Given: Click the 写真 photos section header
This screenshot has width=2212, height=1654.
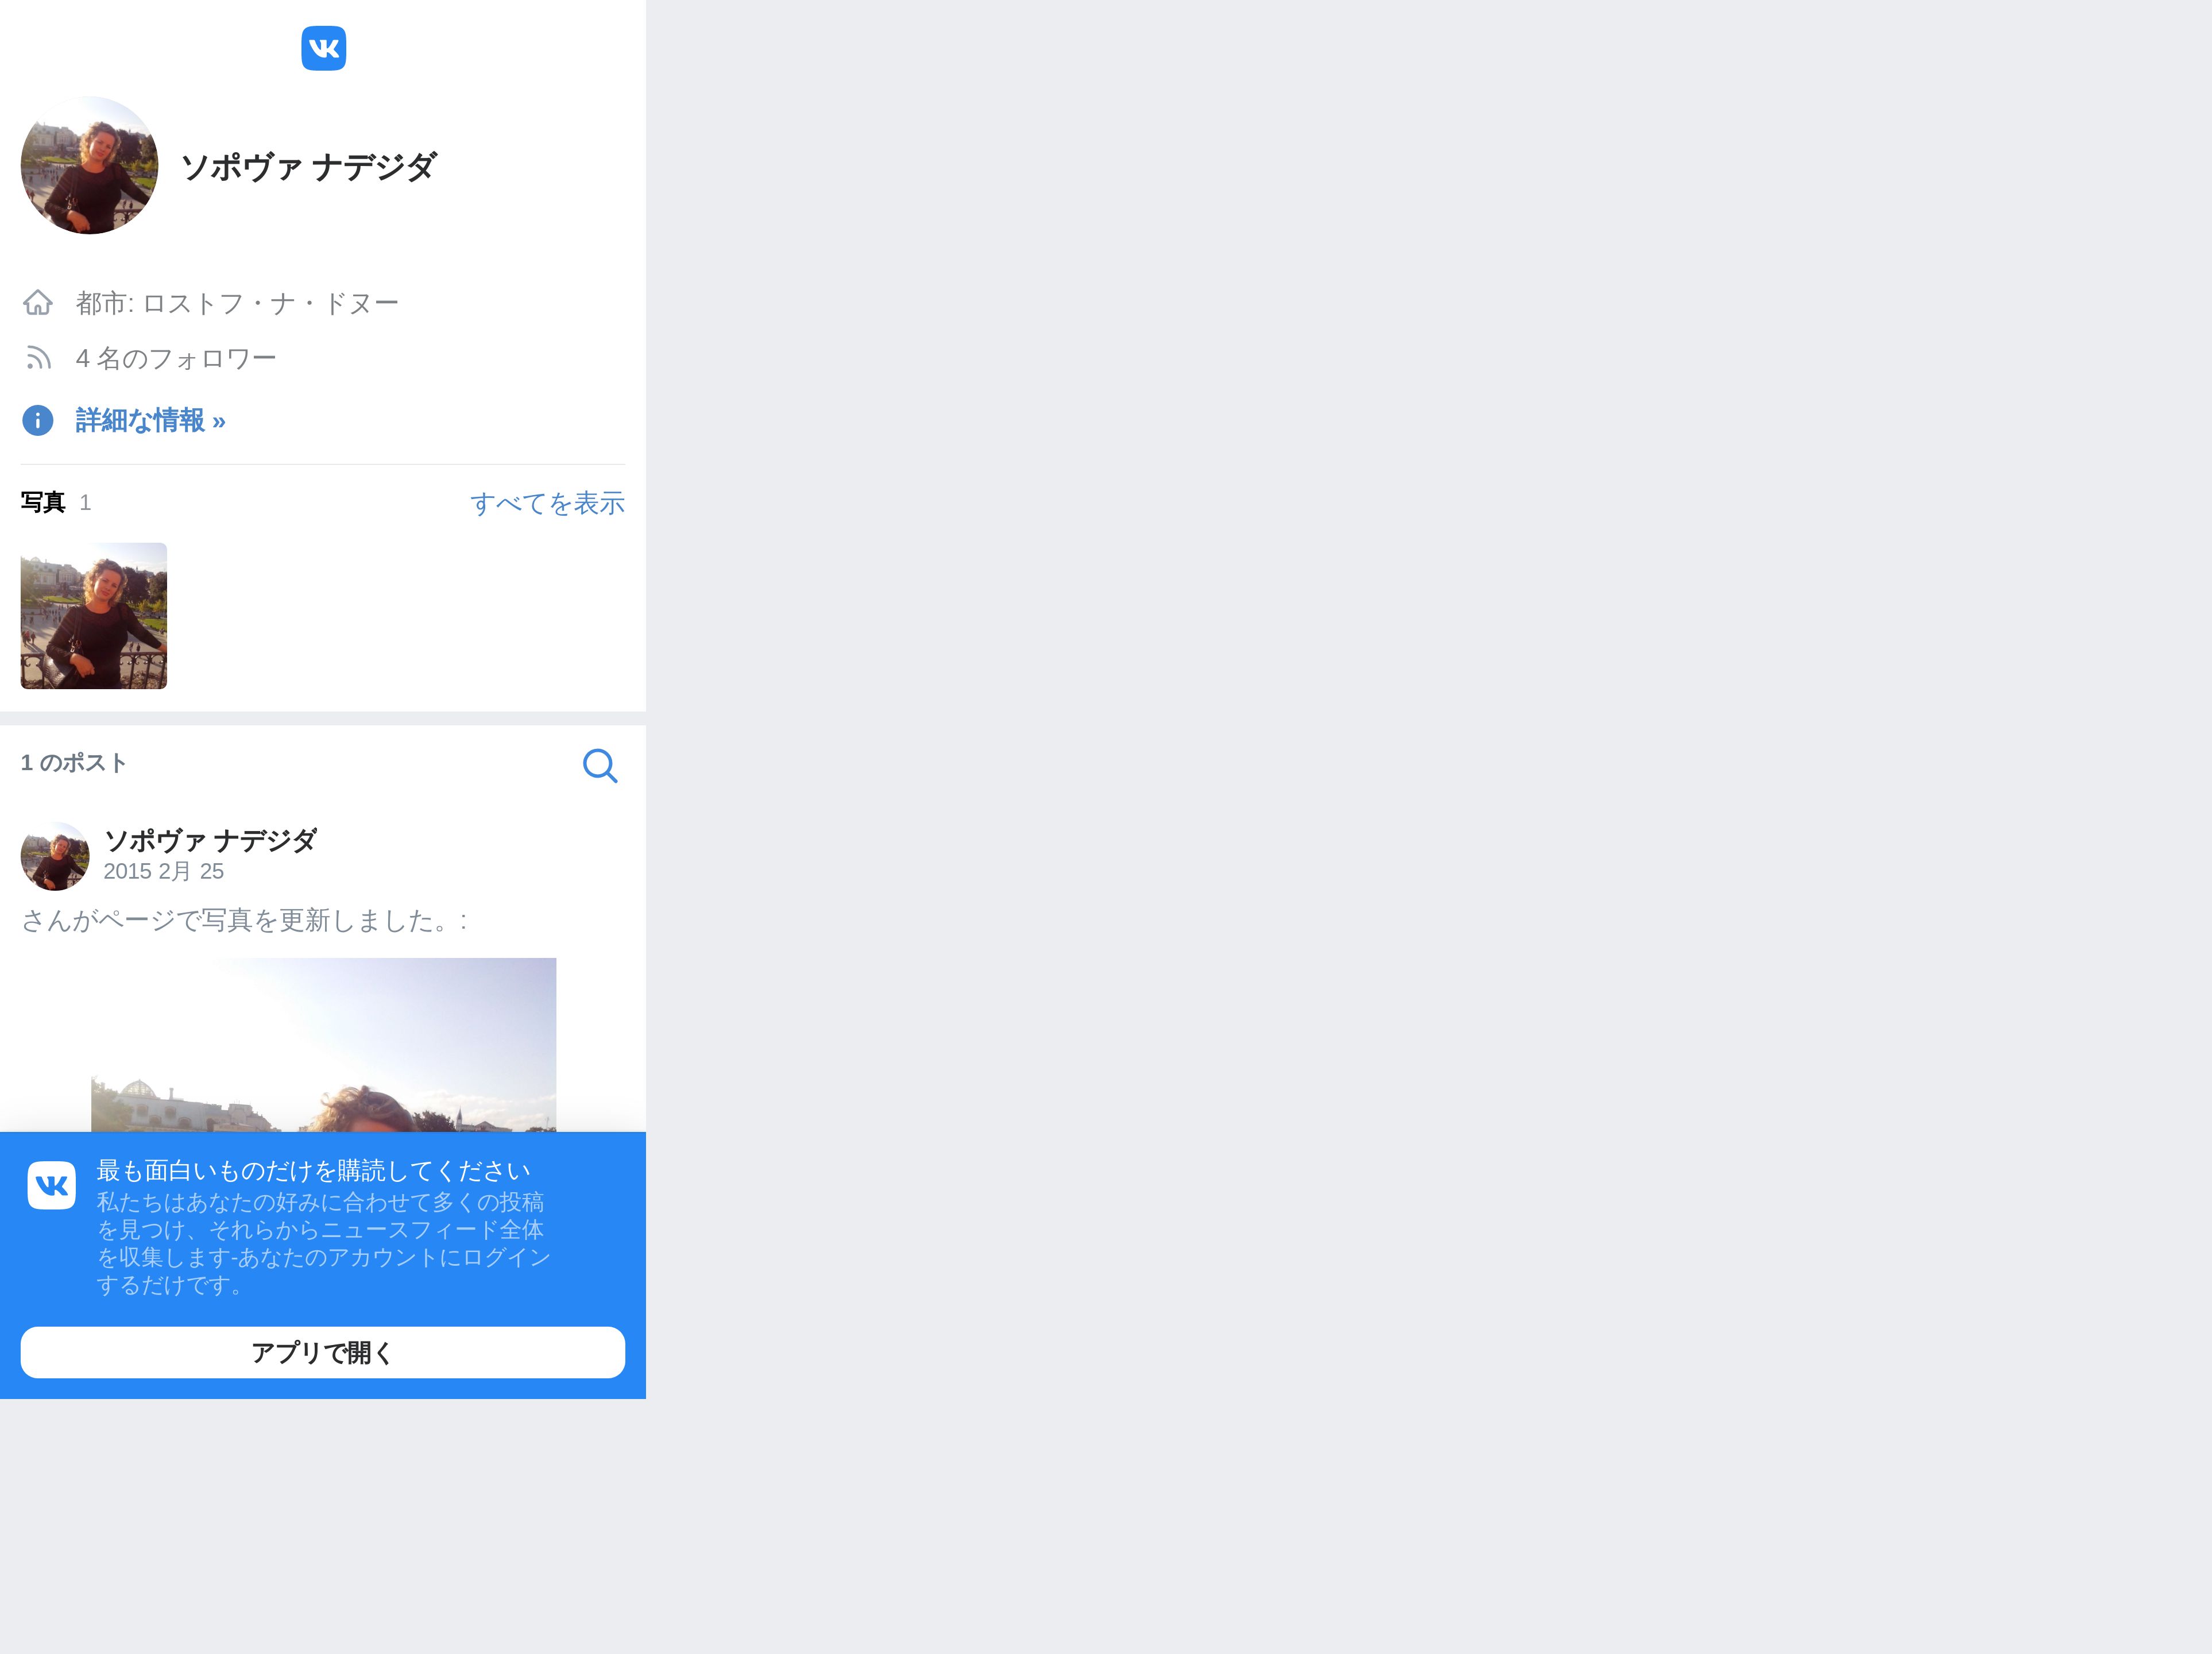Looking at the screenshot, I should 43,502.
